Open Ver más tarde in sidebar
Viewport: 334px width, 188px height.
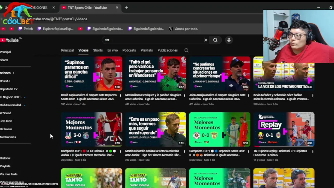pyautogui.click(x=9, y=174)
